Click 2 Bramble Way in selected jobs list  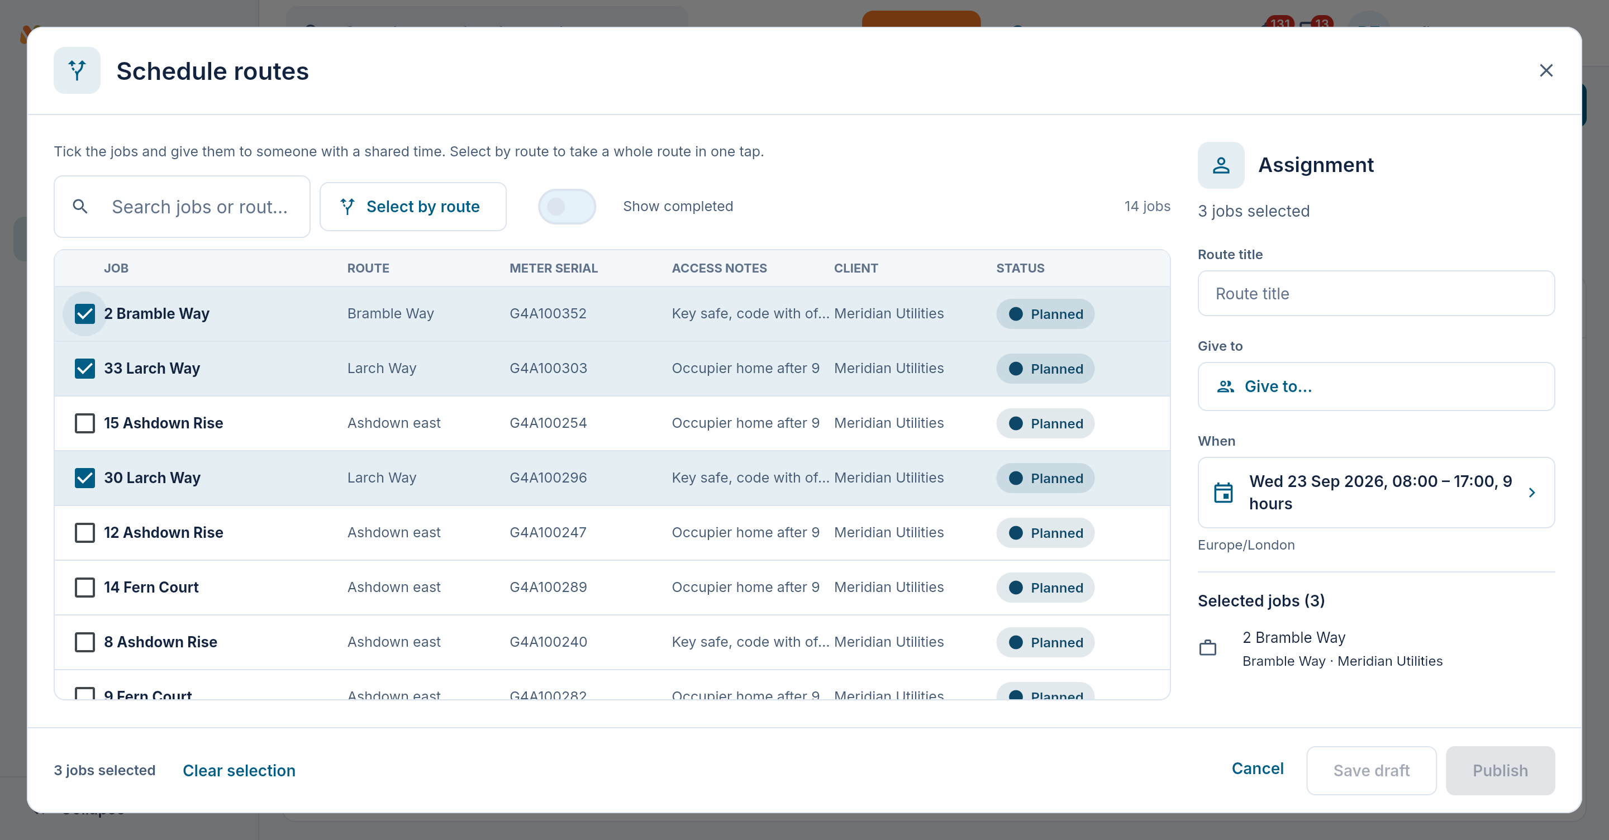pos(1293,638)
